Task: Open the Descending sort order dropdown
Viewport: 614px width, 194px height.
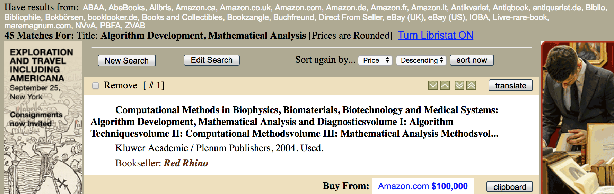Action: tap(421, 60)
